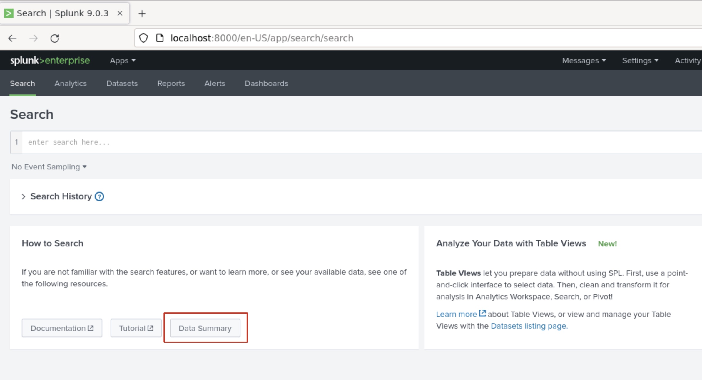Open a new browser tab with plus icon
Screen dimensions: 702x380
142,14
